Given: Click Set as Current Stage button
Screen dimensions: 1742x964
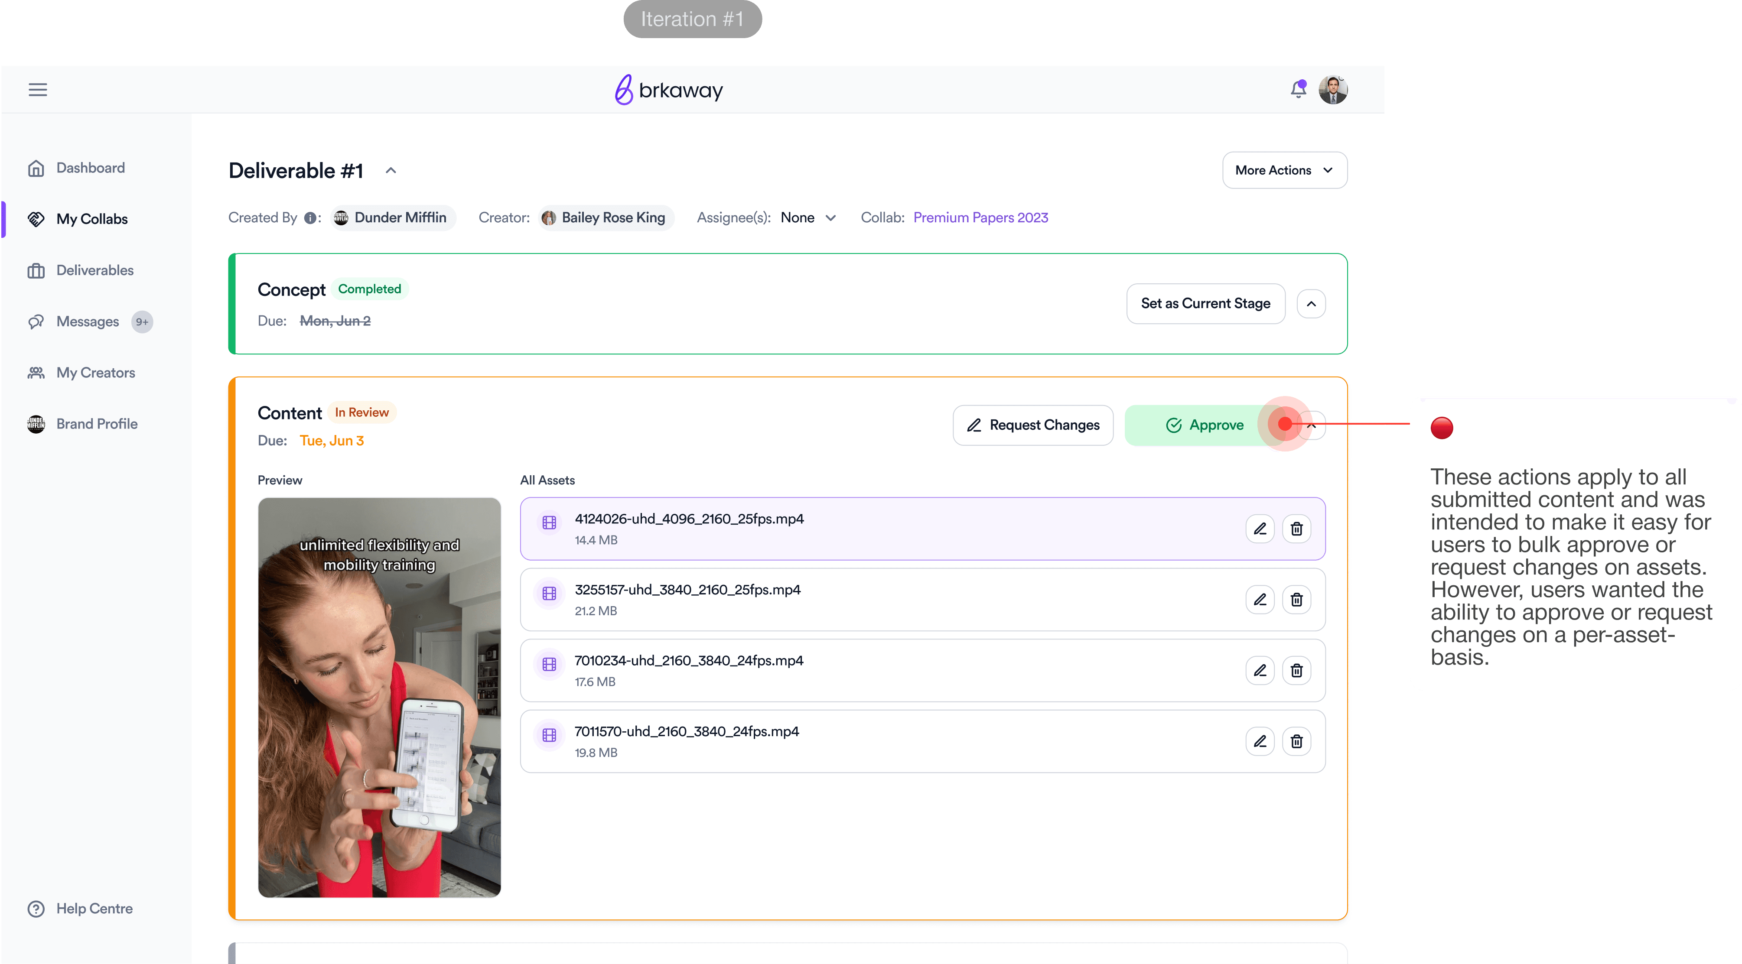Looking at the screenshot, I should 1206,304.
